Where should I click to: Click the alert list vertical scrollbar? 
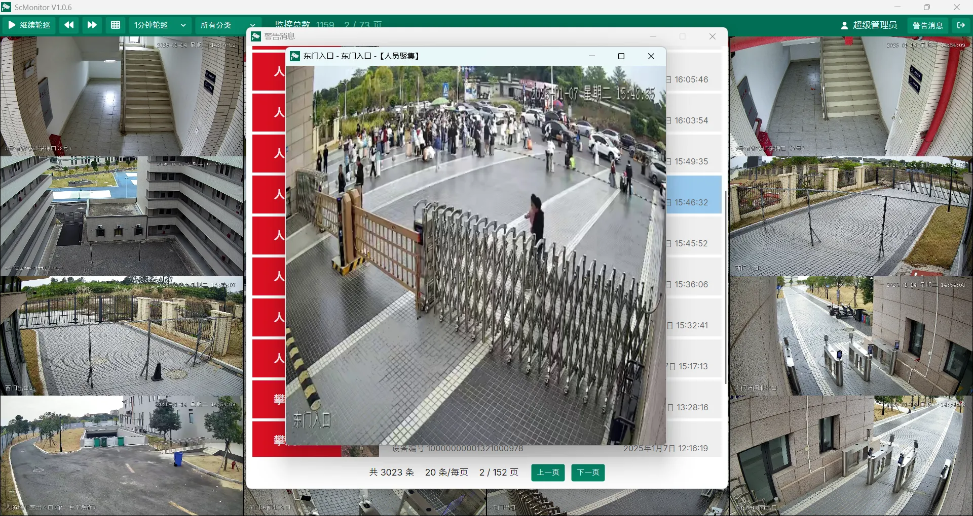click(726, 287)
